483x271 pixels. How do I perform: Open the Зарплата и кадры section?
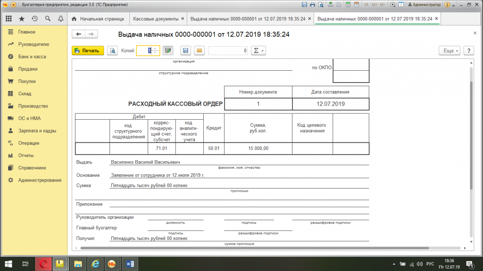click(x=37, y=131)
